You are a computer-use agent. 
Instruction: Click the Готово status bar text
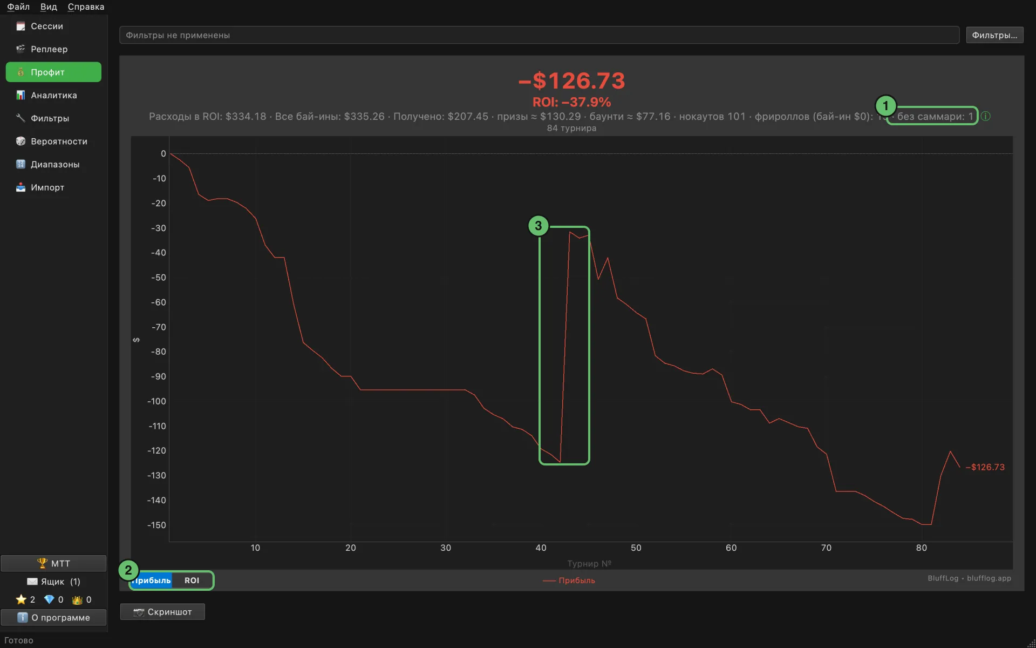point(19,640)
